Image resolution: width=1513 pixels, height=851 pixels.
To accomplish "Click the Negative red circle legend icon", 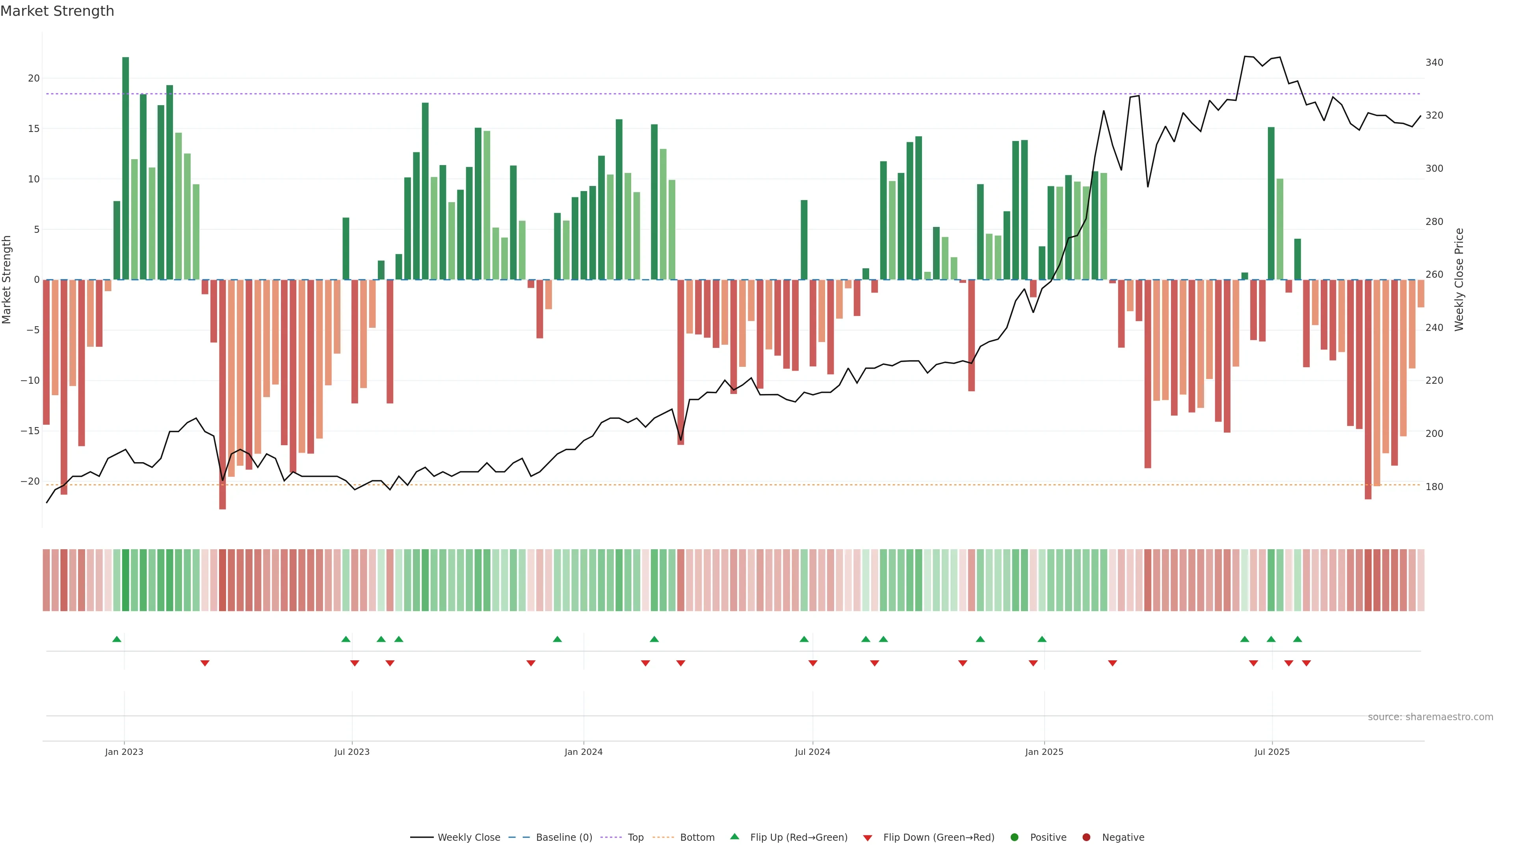I will click(x=1086, y=837).
